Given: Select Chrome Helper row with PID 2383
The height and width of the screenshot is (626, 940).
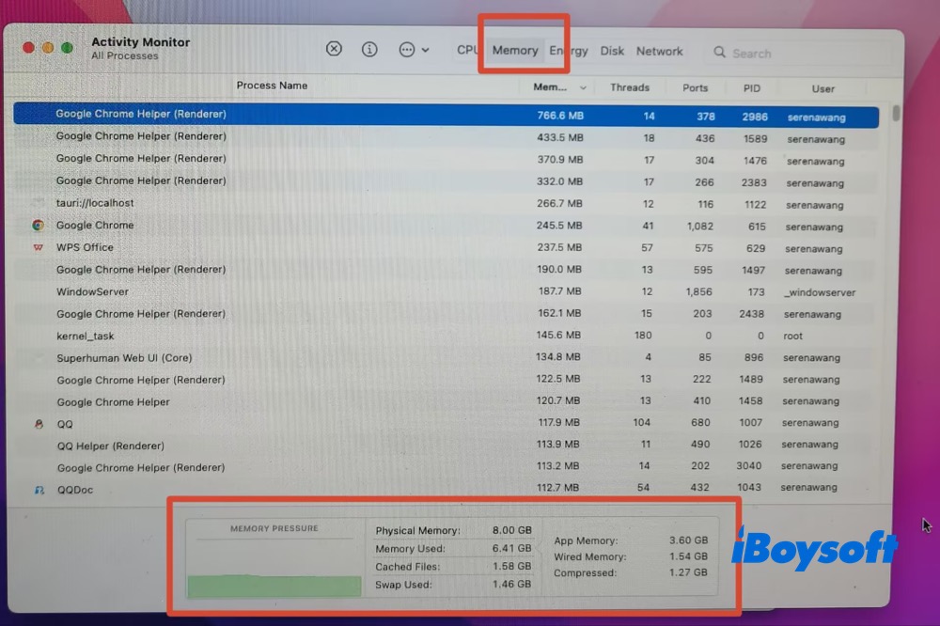Looking at the screenshot, I should (446, 181).
